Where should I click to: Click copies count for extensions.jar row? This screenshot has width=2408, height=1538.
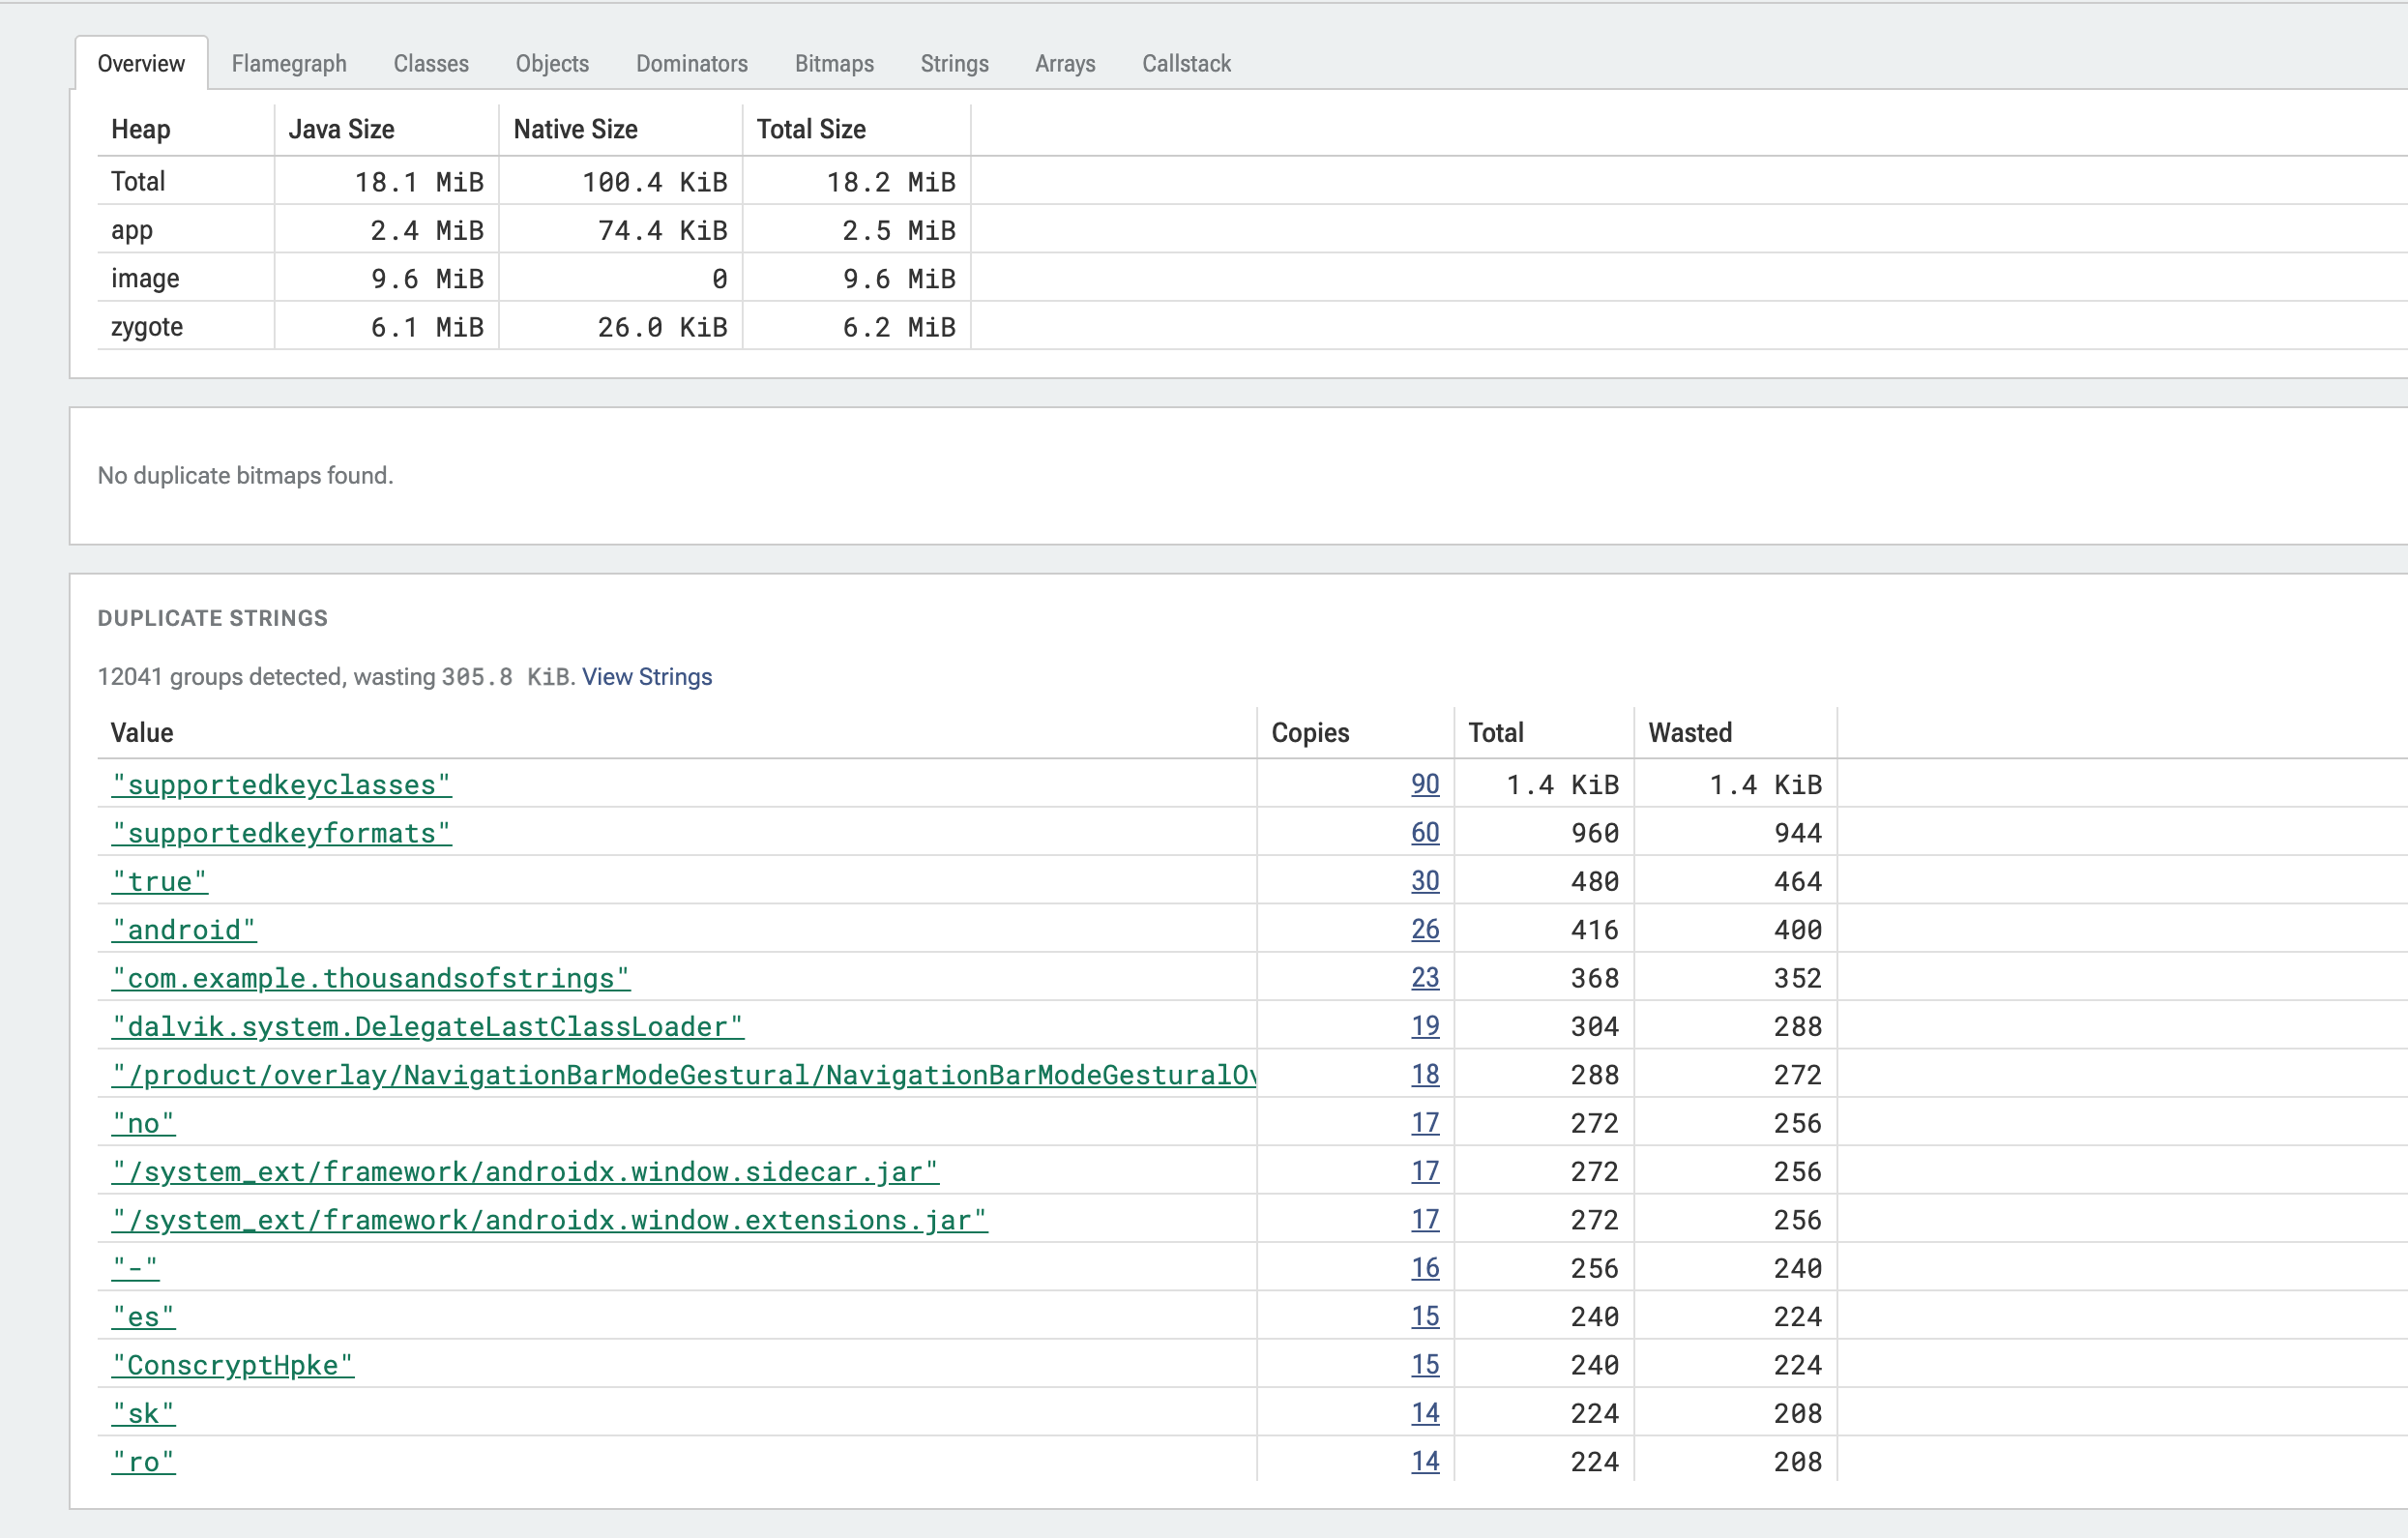1425,1219
